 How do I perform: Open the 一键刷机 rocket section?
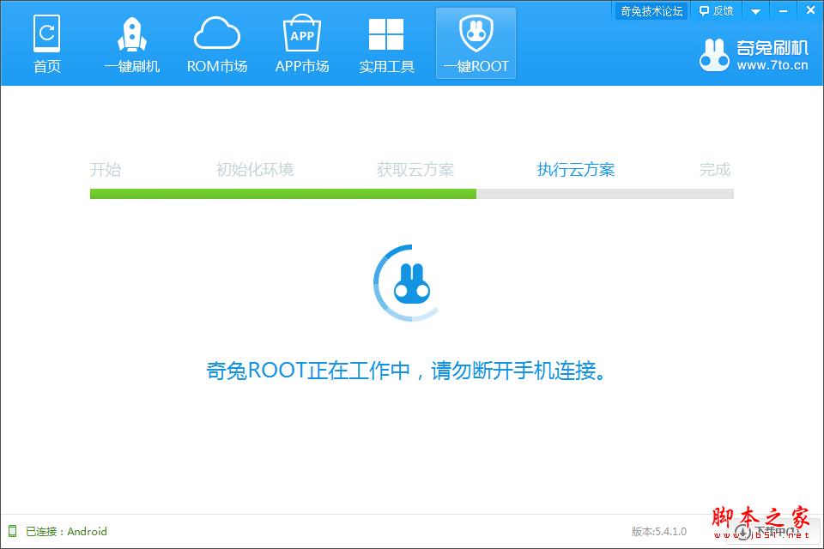[132, 44]
